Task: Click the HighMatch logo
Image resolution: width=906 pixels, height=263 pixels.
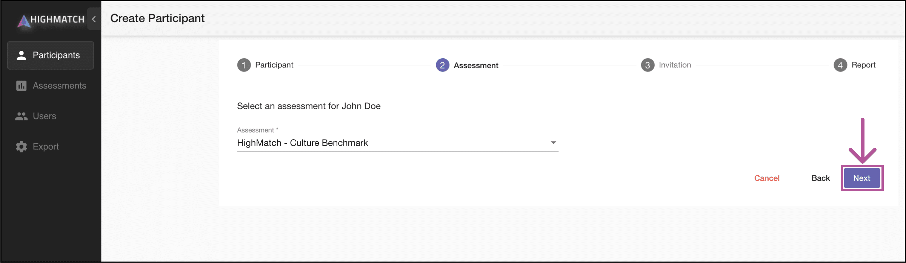Action: [x=51, y=20]
